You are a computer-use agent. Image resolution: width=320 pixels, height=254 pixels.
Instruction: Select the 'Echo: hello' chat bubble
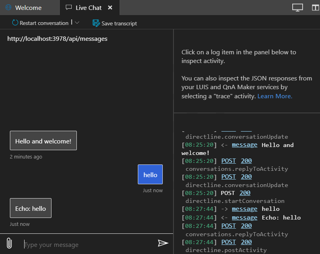point(30,208)
